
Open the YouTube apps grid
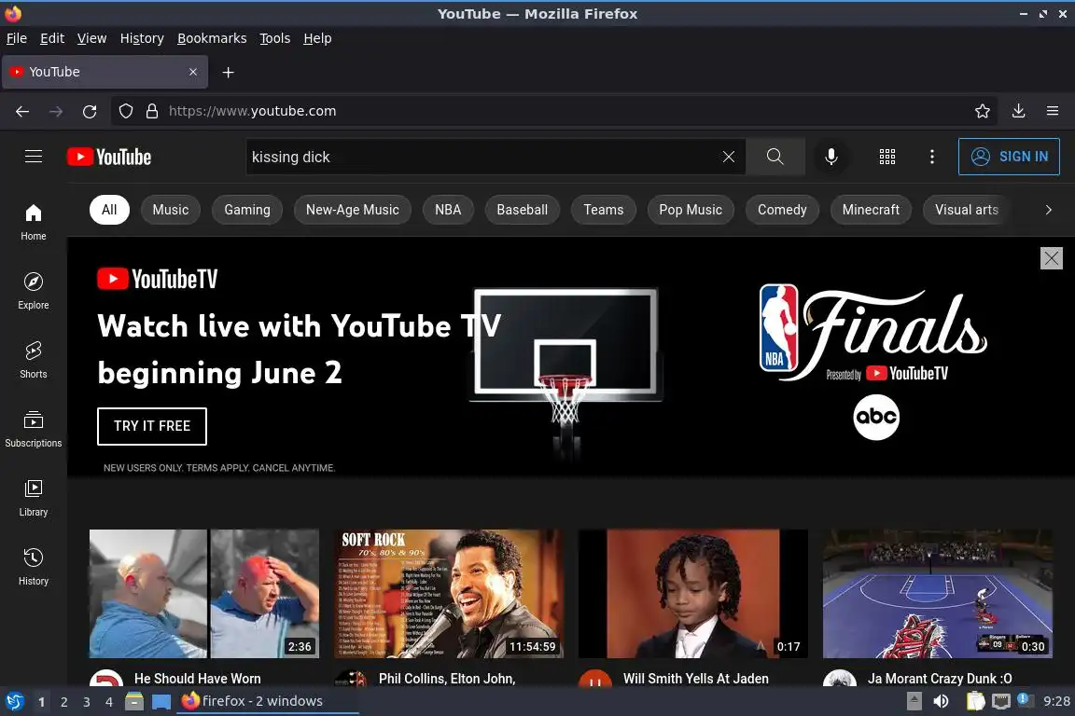(x=887, y=157)
